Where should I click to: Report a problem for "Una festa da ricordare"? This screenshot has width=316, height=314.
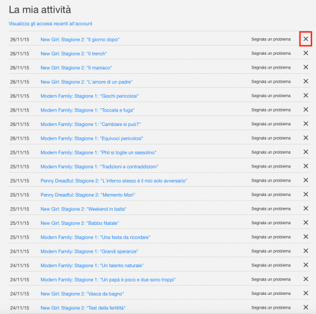click(271, 237)
